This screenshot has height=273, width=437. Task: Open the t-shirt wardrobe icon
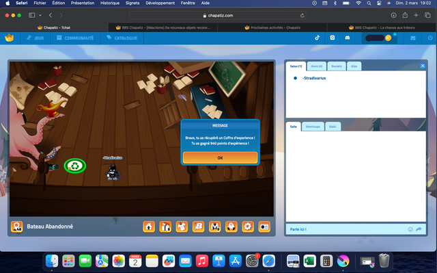[182, 226]
